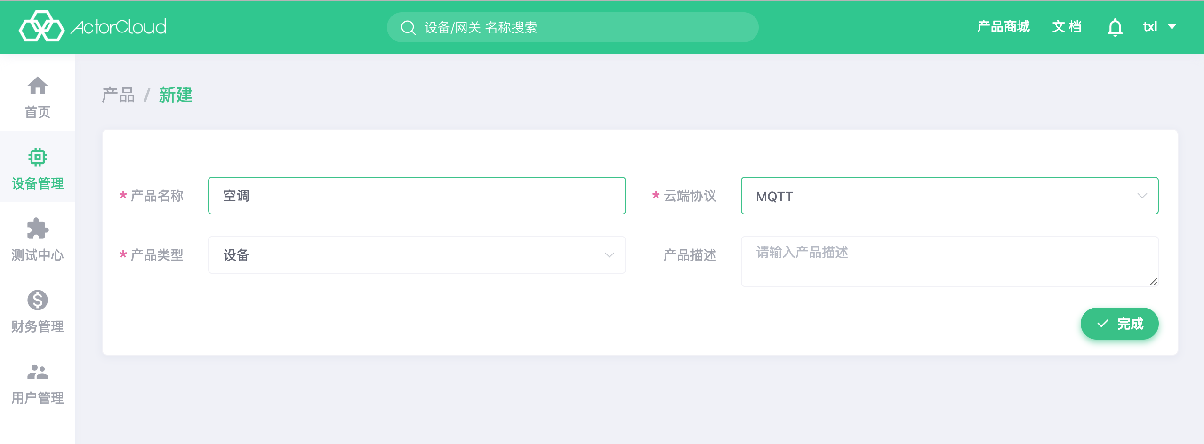
Task: Click the 完成 finish button
Action: (1119, 324)
